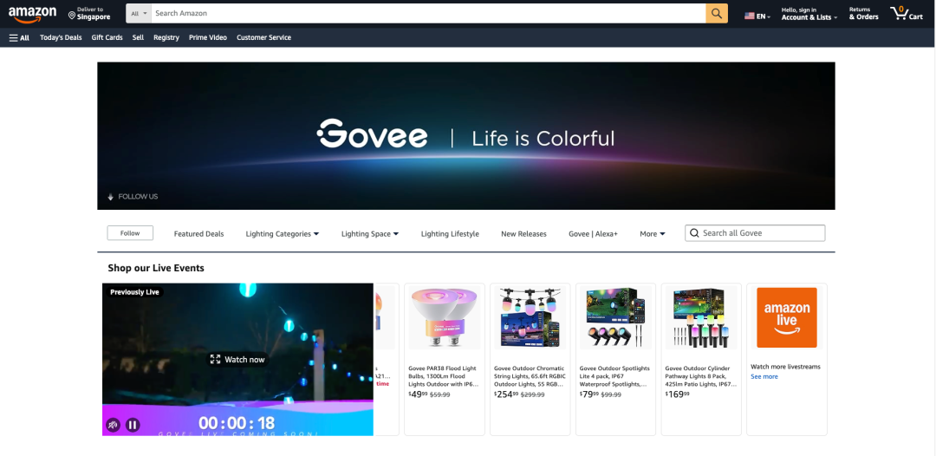Expand the More store menu
The image size is (936, 456).
coord(652,234)
